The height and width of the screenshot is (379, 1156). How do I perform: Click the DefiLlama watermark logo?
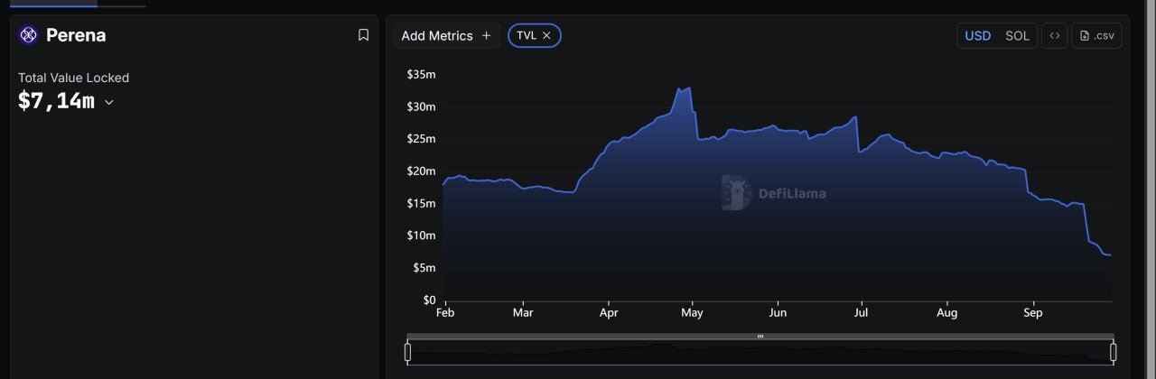737,192
